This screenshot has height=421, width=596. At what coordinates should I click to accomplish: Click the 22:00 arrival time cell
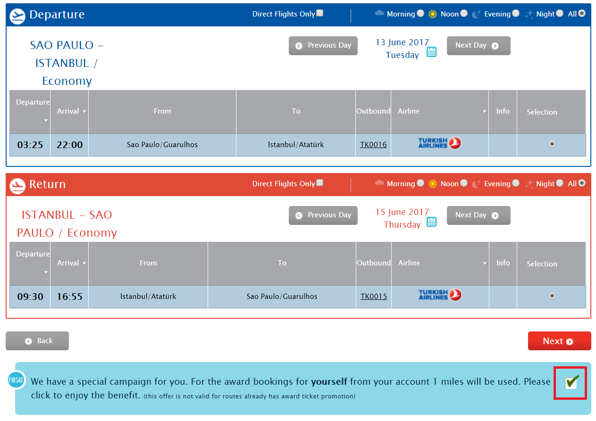click(x=69, y=145)
